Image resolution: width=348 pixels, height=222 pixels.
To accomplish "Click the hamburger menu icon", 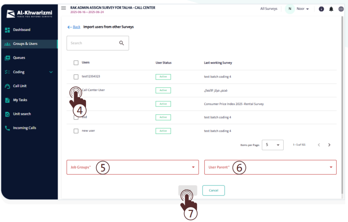I will click(x=64, y=8).
